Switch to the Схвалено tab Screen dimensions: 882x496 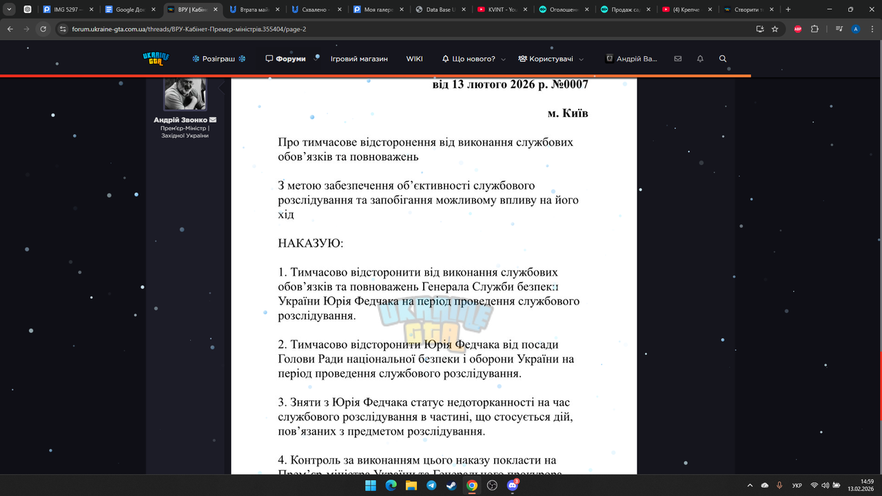tap(314, 10)
